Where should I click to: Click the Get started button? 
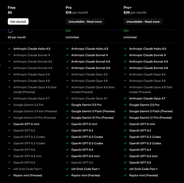(18, 22)
